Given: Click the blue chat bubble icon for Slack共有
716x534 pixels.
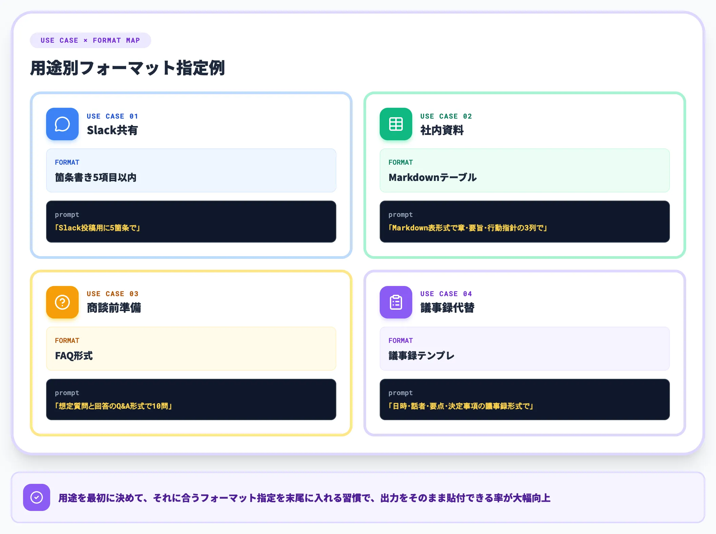Looking at the screenshot, I should coord(62,124).
